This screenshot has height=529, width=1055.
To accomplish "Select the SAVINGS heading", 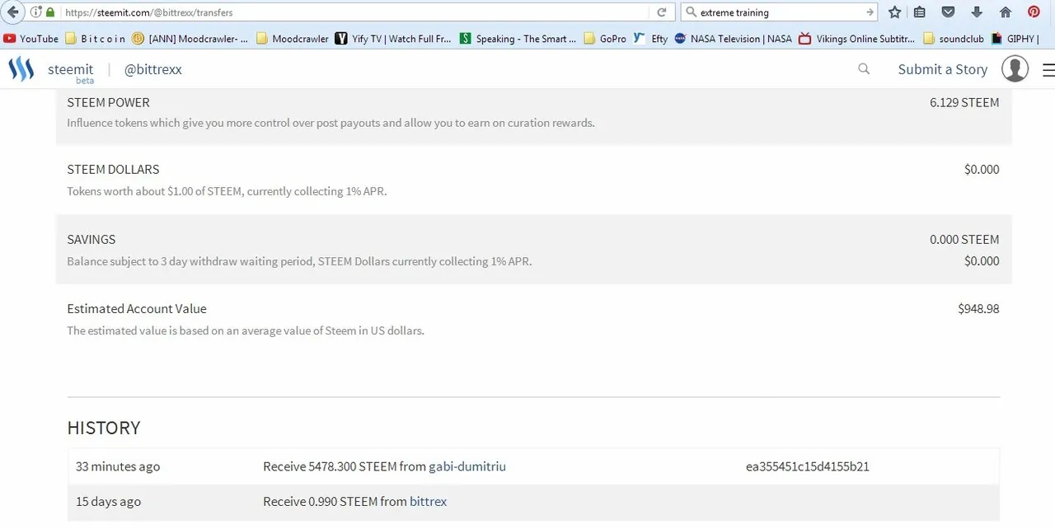I will [91, 239].
